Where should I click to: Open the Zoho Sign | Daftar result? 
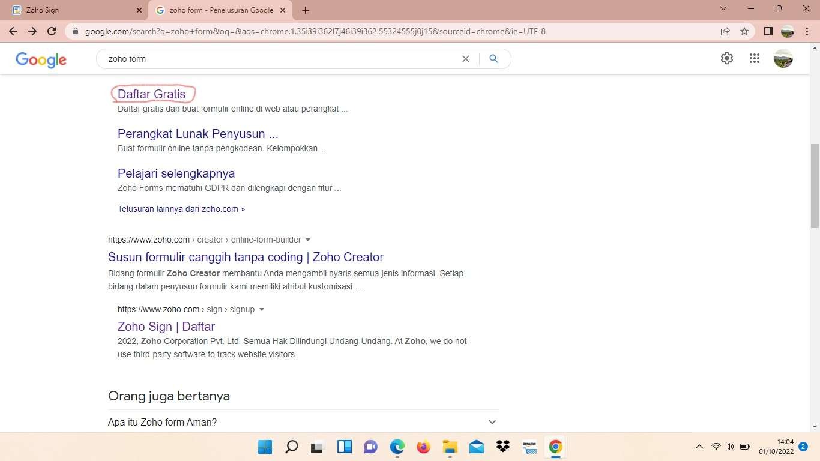click(x=166, y=327)
